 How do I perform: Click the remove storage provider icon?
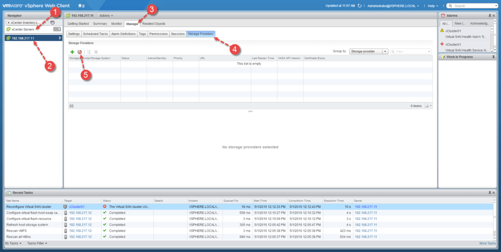96,52
